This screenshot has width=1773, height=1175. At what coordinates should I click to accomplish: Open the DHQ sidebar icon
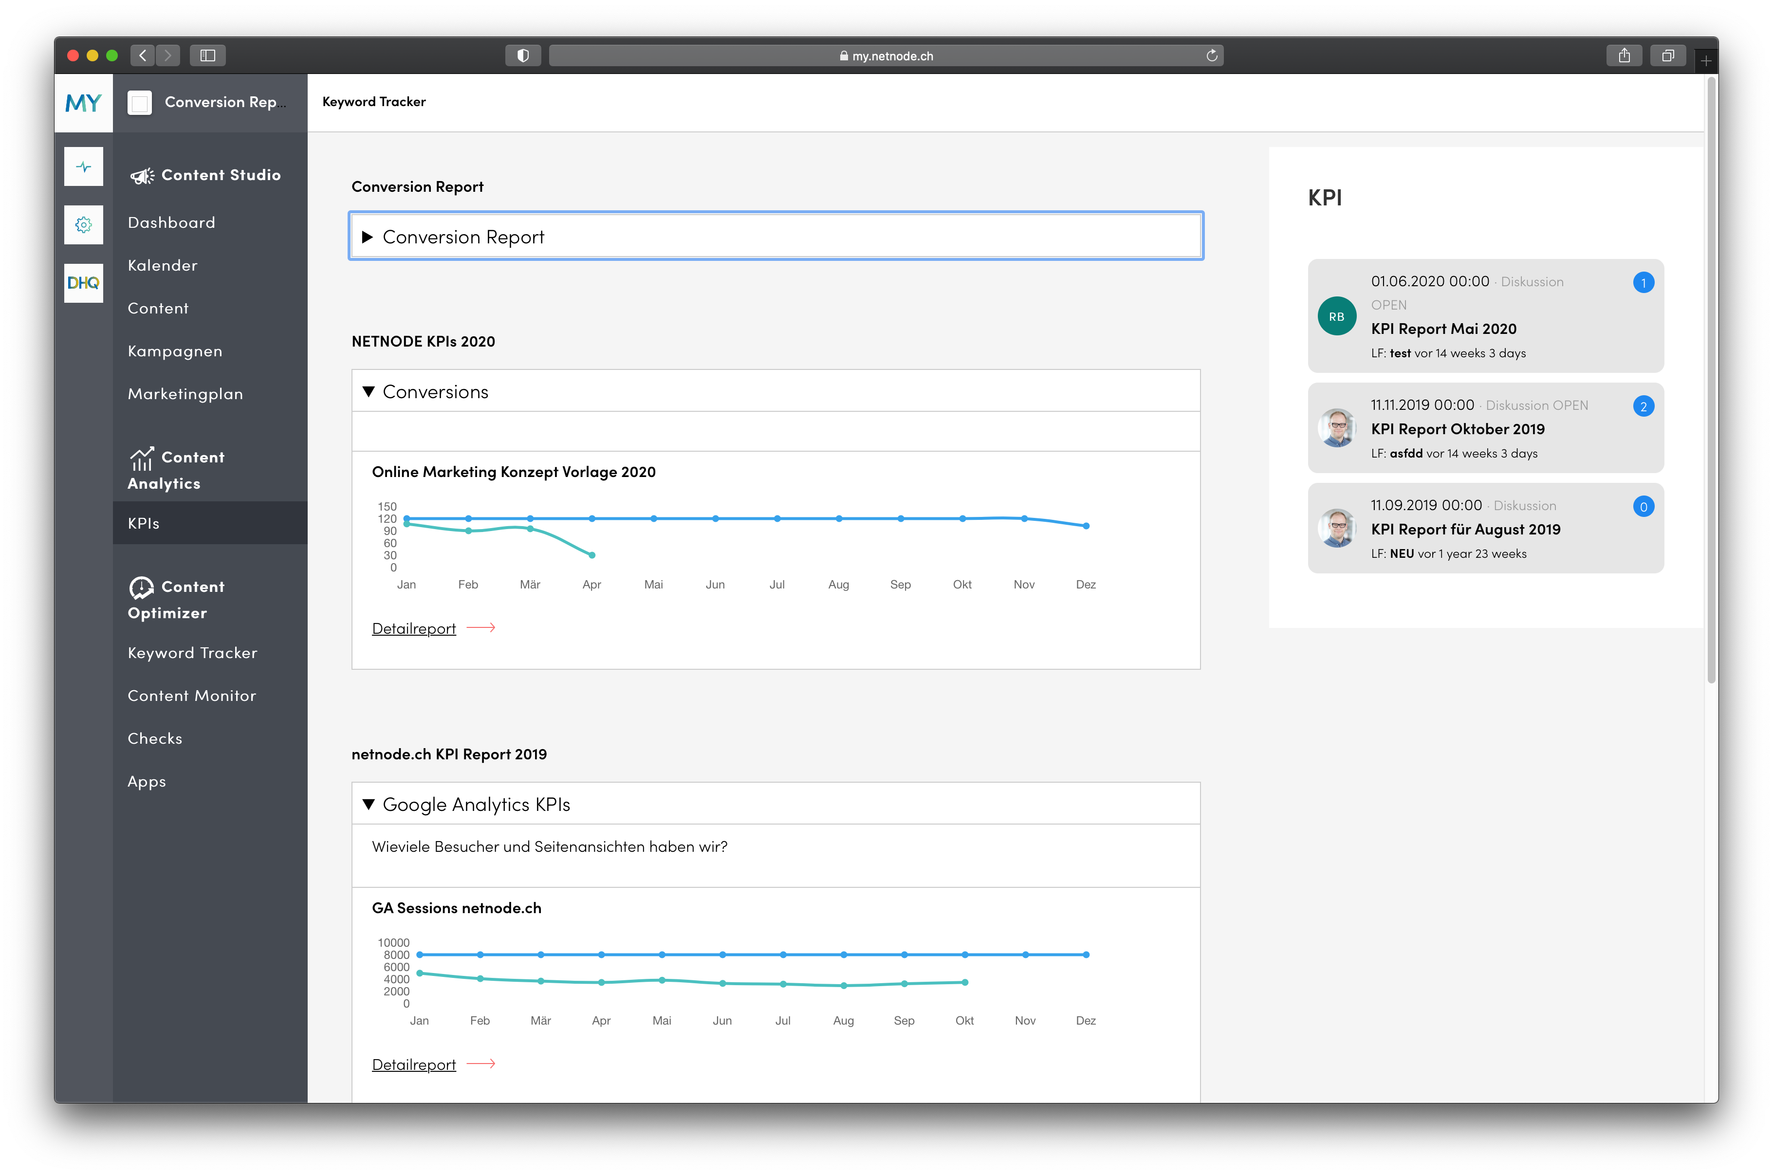[83, 282]
